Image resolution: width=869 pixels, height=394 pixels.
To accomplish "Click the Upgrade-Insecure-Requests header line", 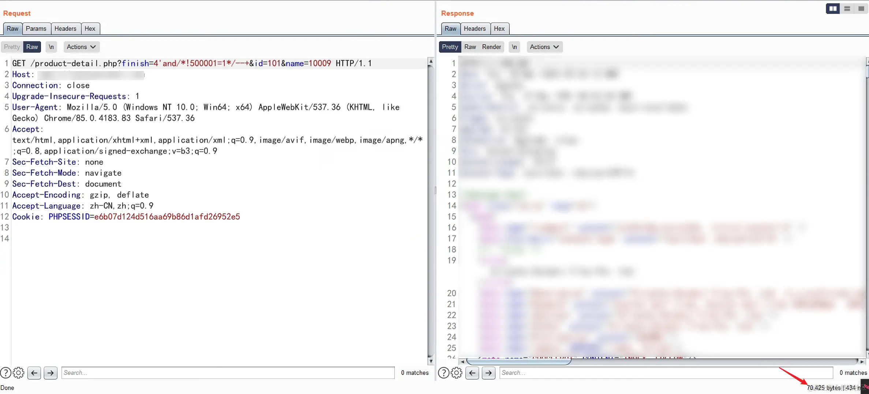I will pos(76,96).
